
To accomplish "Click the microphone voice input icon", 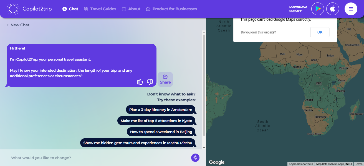I will (x=195, y=158).
